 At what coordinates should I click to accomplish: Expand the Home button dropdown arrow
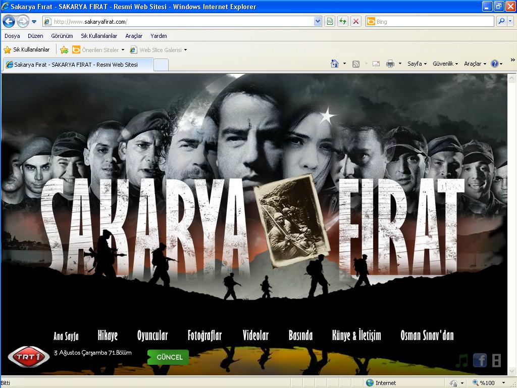(x=344, y=63)
